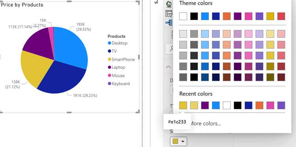Pick red in the Theme colors row
Screen dimensions: 296x147
[x=281, y=17]
